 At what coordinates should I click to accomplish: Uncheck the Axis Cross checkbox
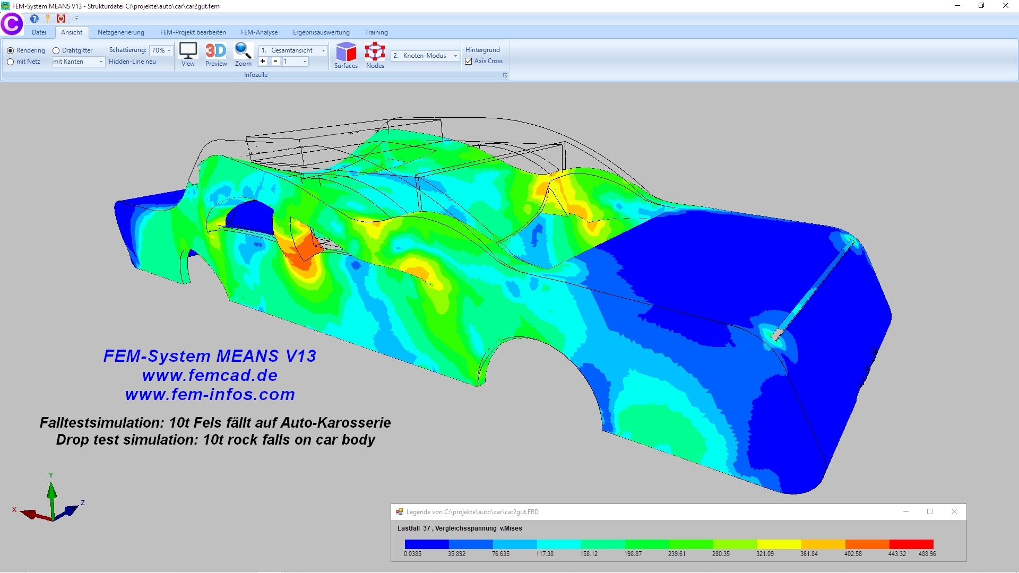(x=469, y=62)
